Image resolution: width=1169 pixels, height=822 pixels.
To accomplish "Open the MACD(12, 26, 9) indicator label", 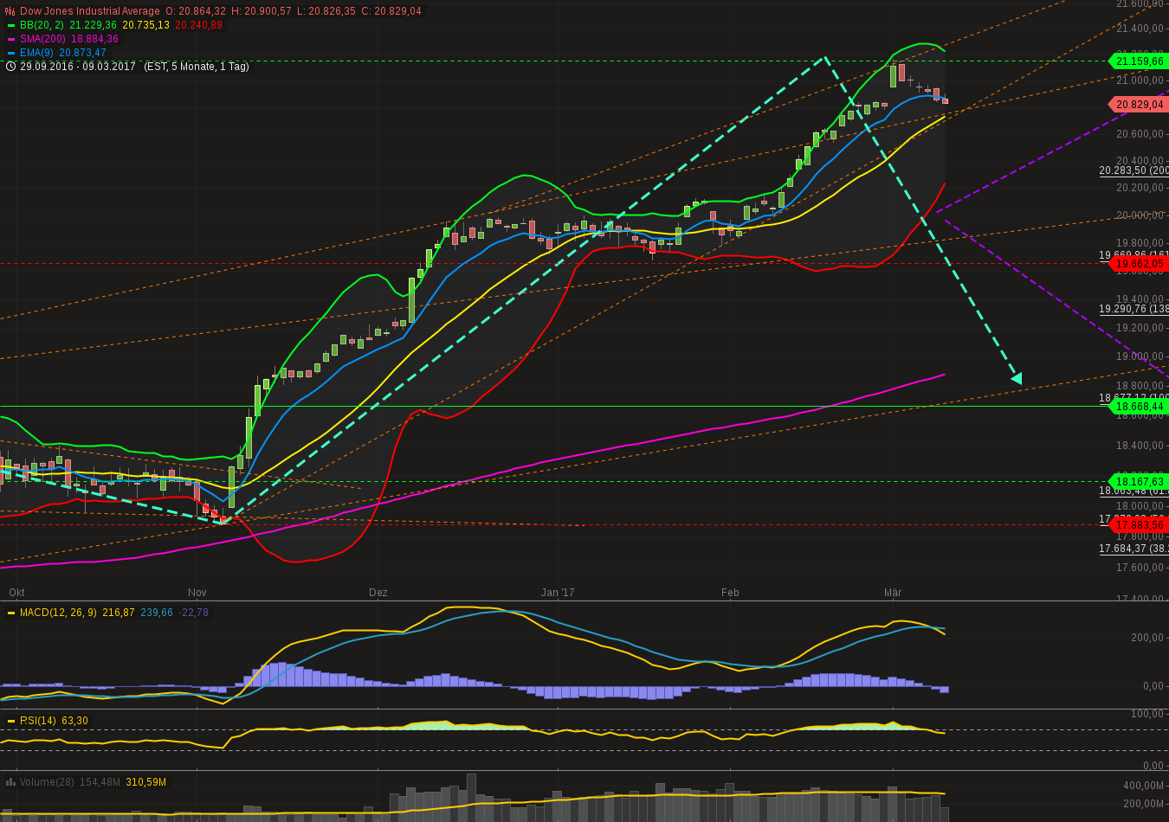I will coord(58,613).
